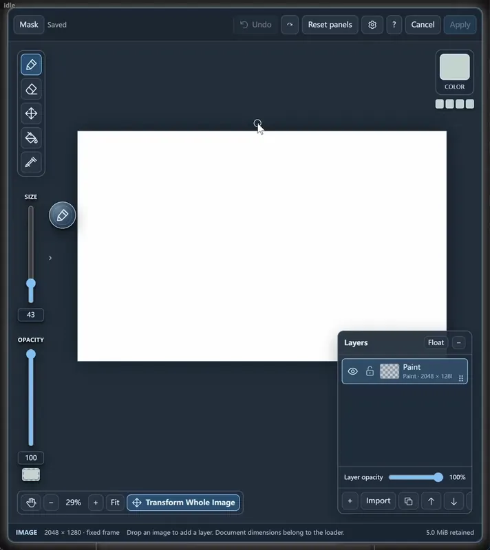Pick the last small recent color swatch
Image resolution: width=490 pixels, height=550 pixels.
click(x=470, y=104)
